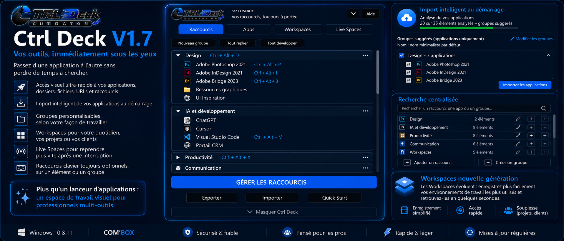564x241 pixels.
Task: Click the Importer button below Gérer les raccourcis
Action: [272, 198]
